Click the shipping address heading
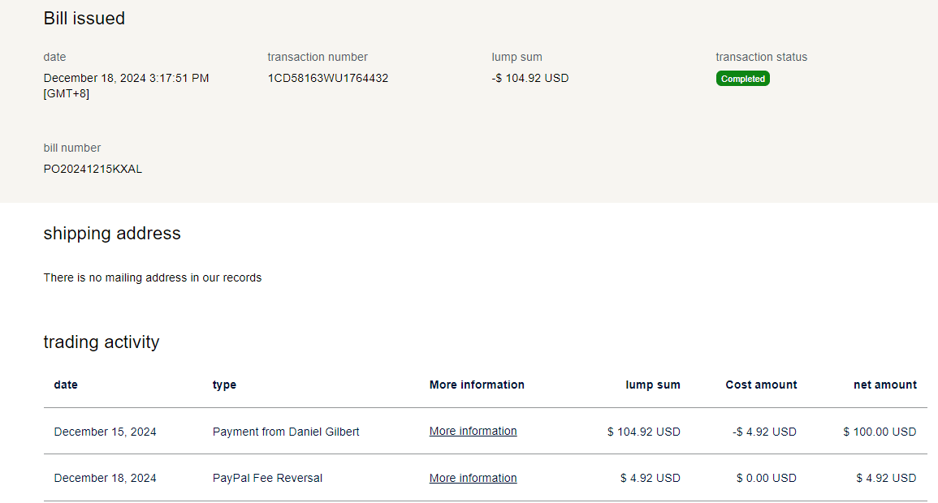 [112, 234]
